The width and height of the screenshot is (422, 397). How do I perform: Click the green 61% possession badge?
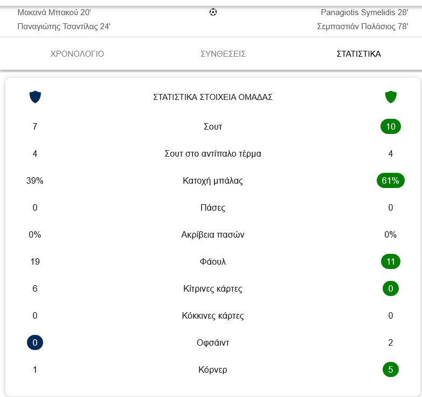click(x=391, y=181)
